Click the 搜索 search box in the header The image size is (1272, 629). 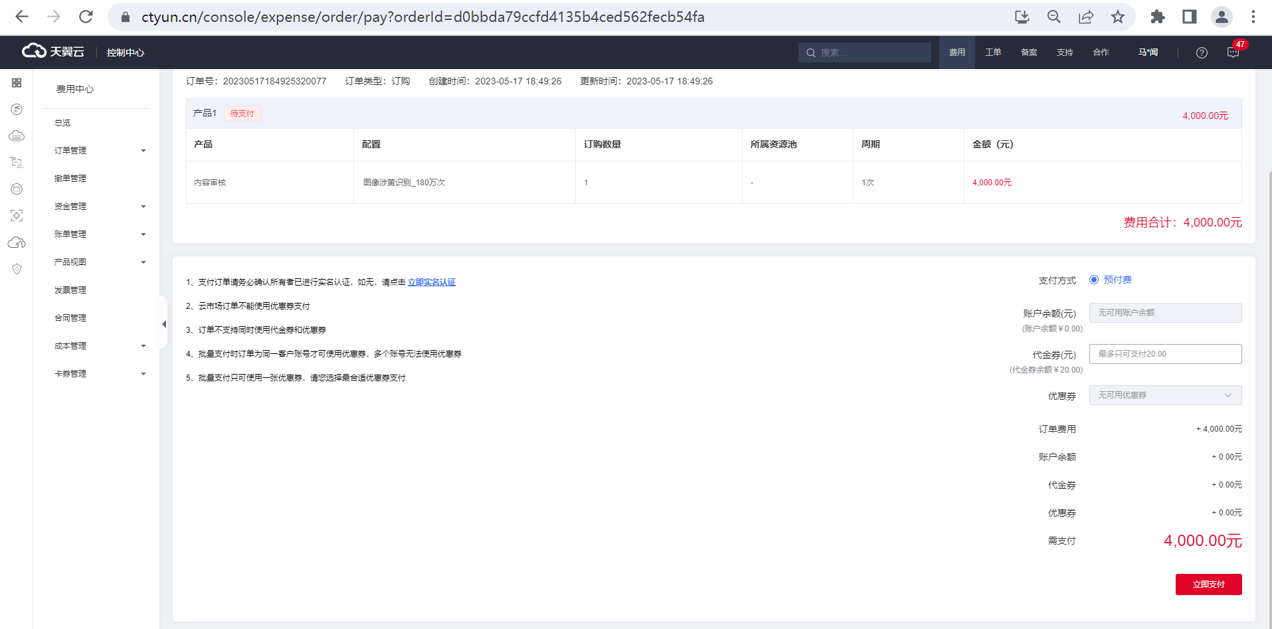coord(864,52)
